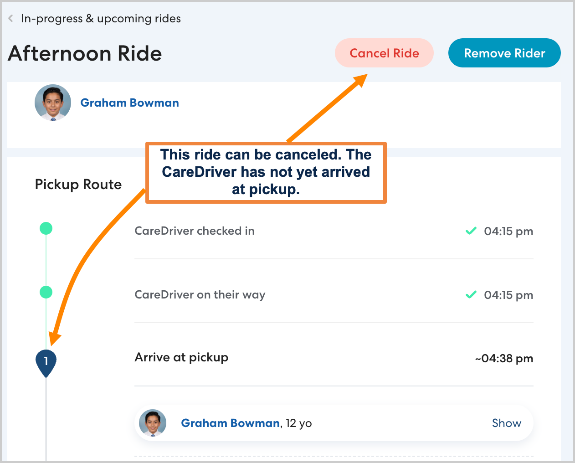
Task: Select the Arrive at pickup step
Action: point(181,358)
